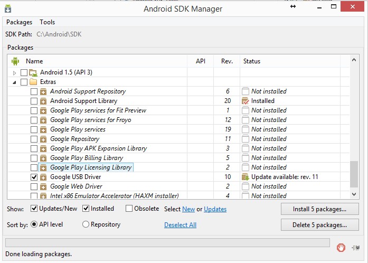Click the Name column header
Image resolution: width=368 pixels, height=263 pixels.
tap(34, 61)
